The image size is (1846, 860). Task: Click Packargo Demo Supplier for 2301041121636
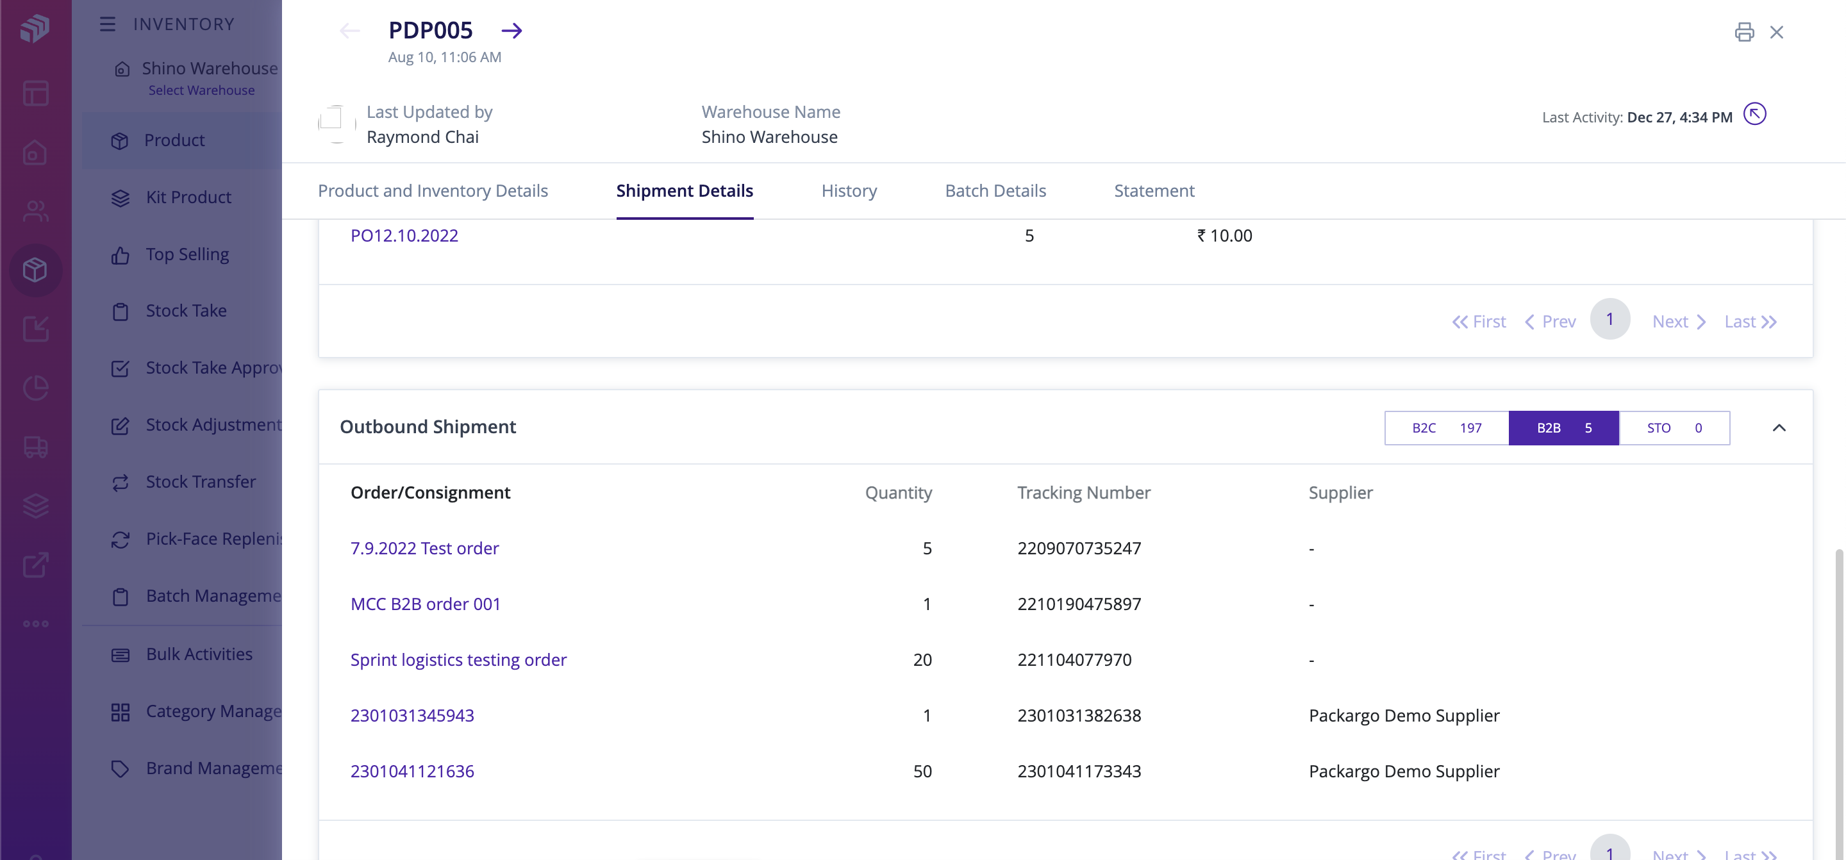1404,771
